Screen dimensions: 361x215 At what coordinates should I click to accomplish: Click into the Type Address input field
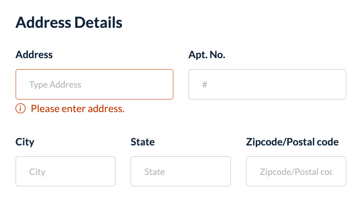[94, 84]
